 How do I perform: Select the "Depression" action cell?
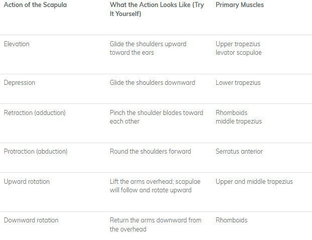20,83
